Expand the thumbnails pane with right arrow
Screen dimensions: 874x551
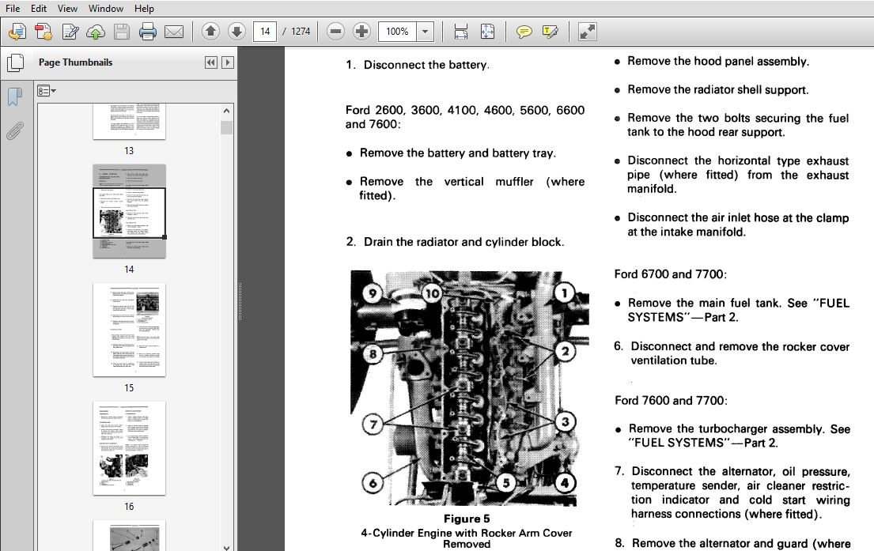tap(228, 62)
